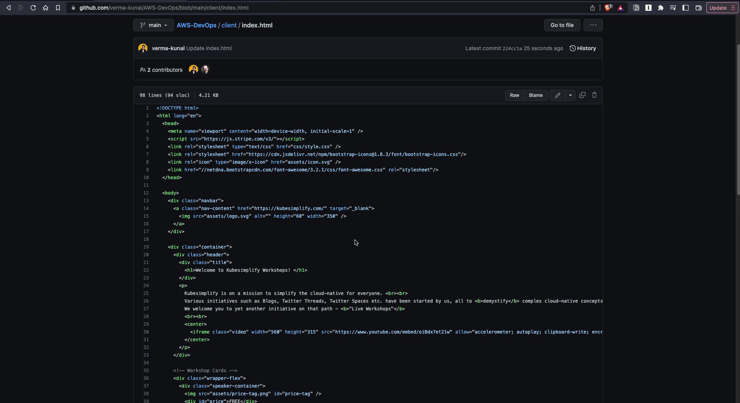Open the Notion browser extension
The height and width of the screenshot is (403, 740).
(x=636, y=7)
